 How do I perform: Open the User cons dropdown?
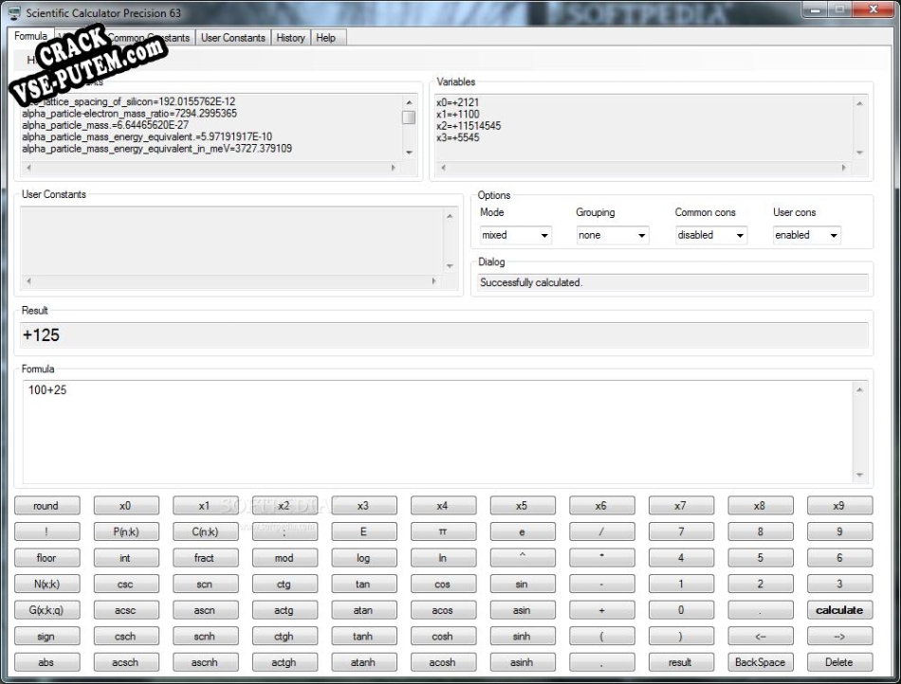tap(806, 235)
